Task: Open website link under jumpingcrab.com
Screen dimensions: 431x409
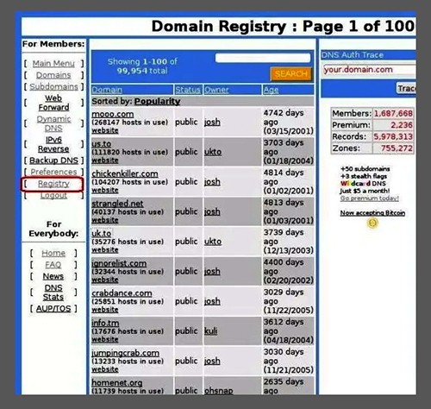Action: click(105, 369)
